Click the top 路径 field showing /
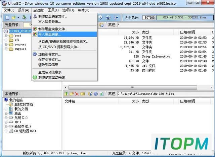Image resolution: width=215 pixels, height=157 pixels. point(165,25)
